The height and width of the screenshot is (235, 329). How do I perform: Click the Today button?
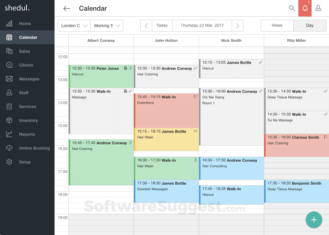(162, 26)
